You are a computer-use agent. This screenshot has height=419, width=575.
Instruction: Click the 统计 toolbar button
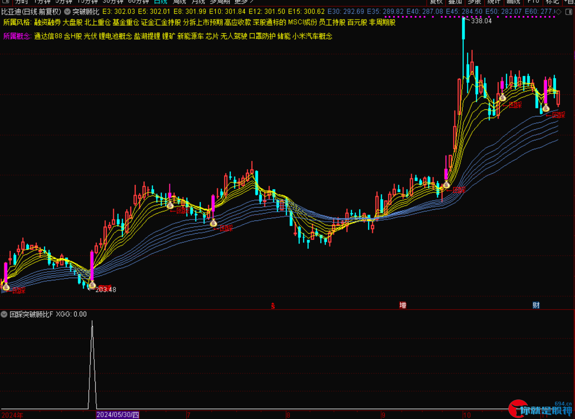click(x=494, y=2)
